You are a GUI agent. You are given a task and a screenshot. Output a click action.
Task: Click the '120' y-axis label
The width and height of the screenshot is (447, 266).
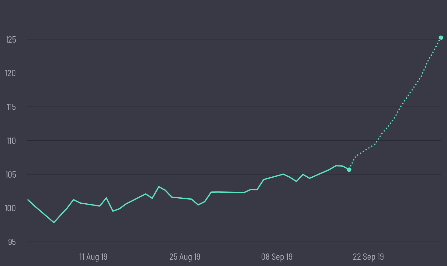pos(11,73)
